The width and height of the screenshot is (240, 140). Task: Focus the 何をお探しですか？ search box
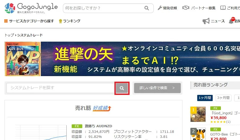104,8
